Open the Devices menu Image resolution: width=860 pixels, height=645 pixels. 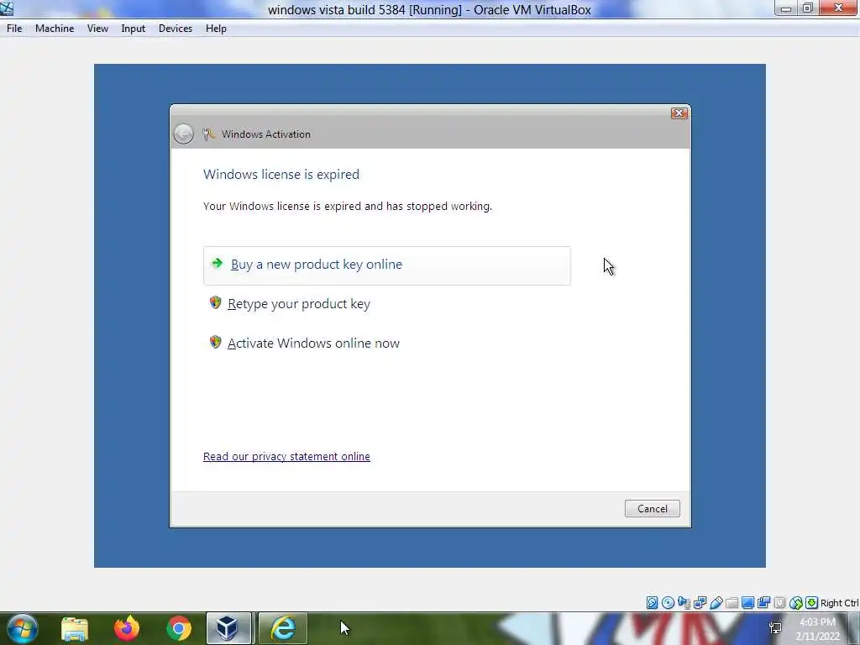pyautogui.click(x=176, y=29)
